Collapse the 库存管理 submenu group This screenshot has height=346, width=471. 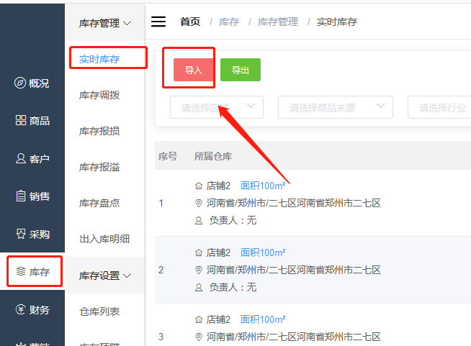104,23
